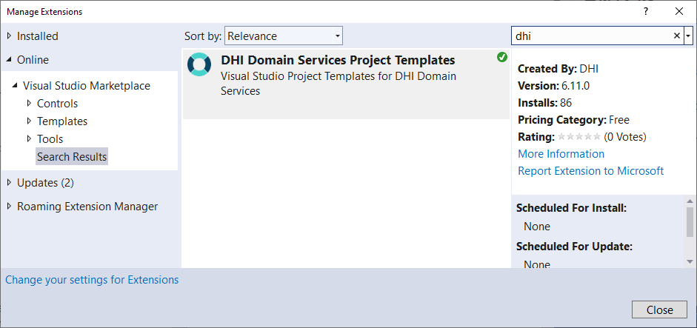Screen dimensions: 697x328
Task: Select Search Results in the tree
Action: tap(72, 156)
